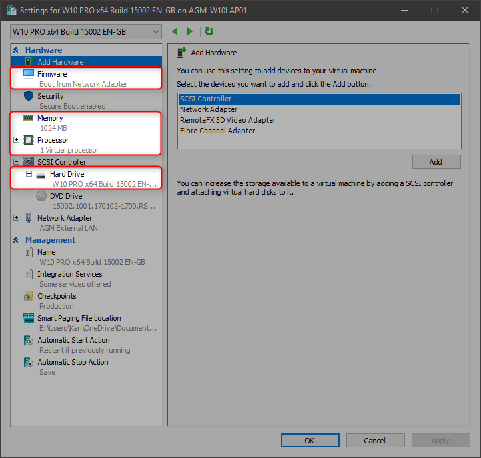Click the Memory RAM chip icon
Screen dimensions: 481x458
tap(29, 118)
